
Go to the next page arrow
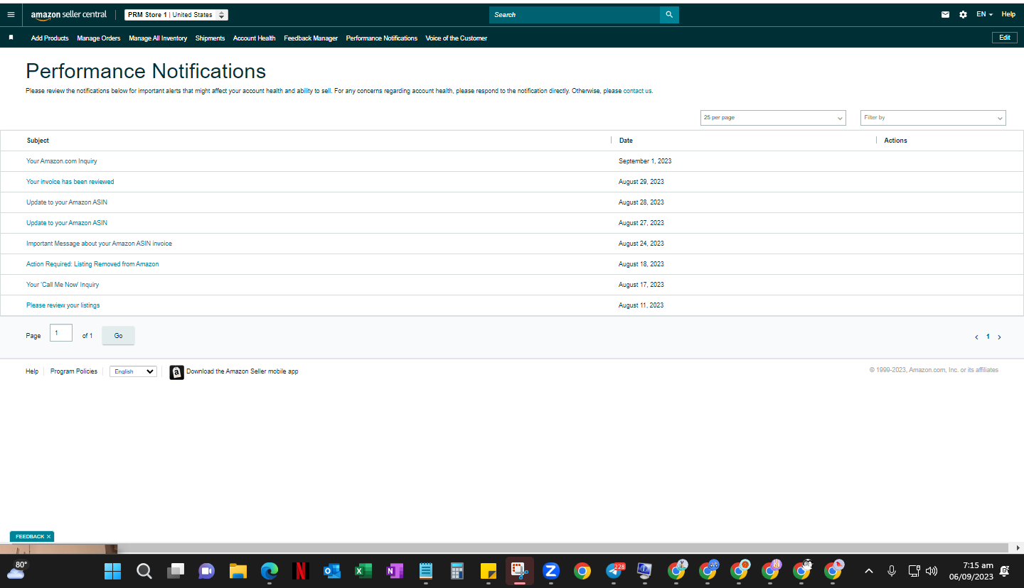tap(999, 337)
